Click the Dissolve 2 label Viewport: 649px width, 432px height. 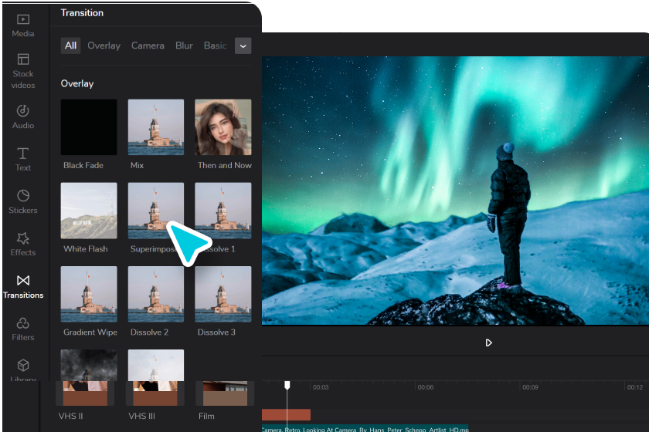pos(149,332)
